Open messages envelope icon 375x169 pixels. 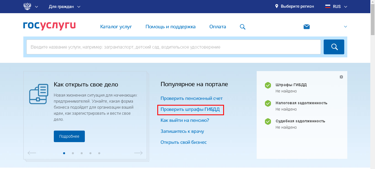(x=306, y=27)
